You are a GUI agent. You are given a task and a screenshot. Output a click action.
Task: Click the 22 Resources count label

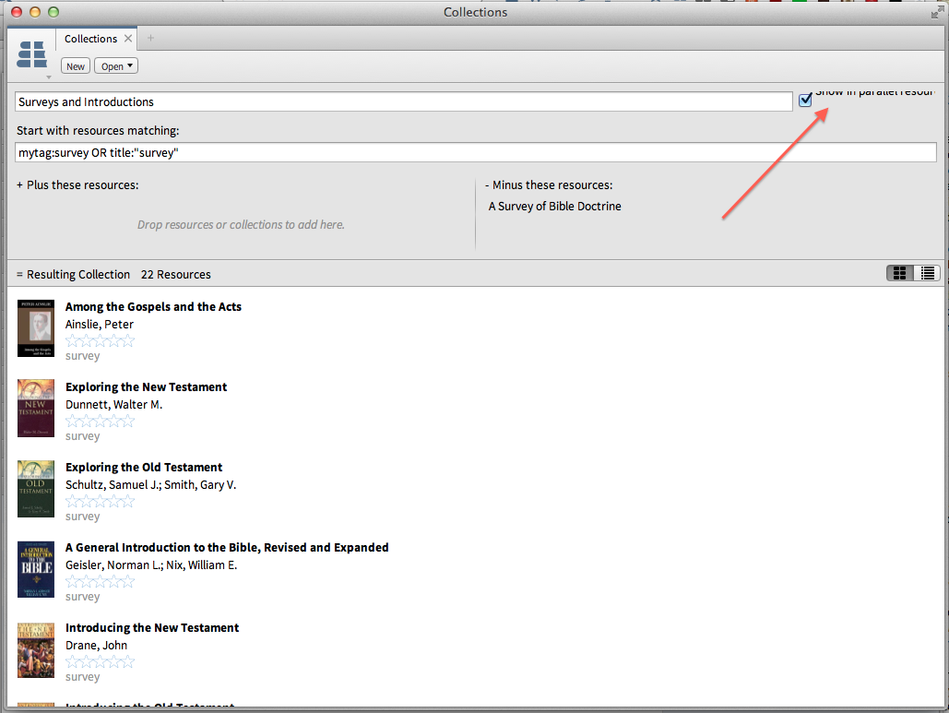[175, 275]
